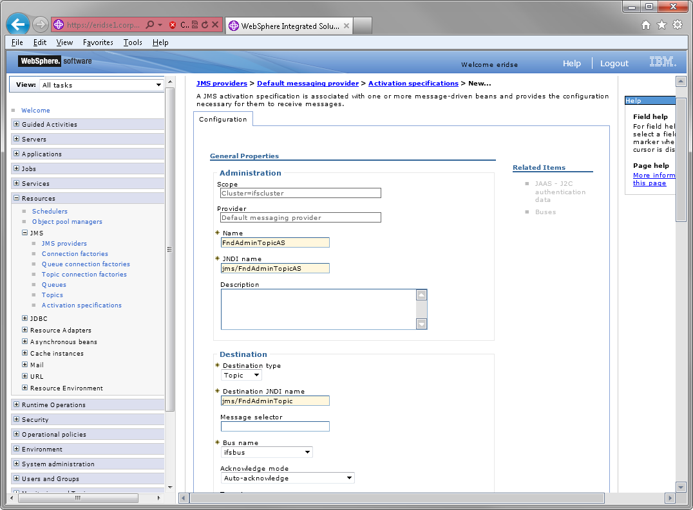Open the browser Home page icon
Image resolution: width=693 pixels, height=510 pixels.
(646, 25)
